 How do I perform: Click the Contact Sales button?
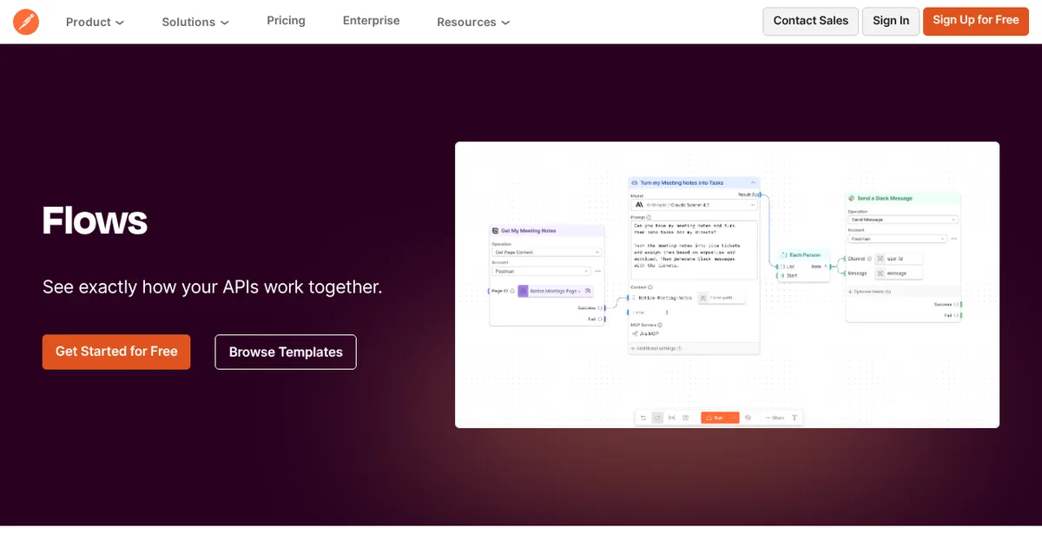click(811, 22)
